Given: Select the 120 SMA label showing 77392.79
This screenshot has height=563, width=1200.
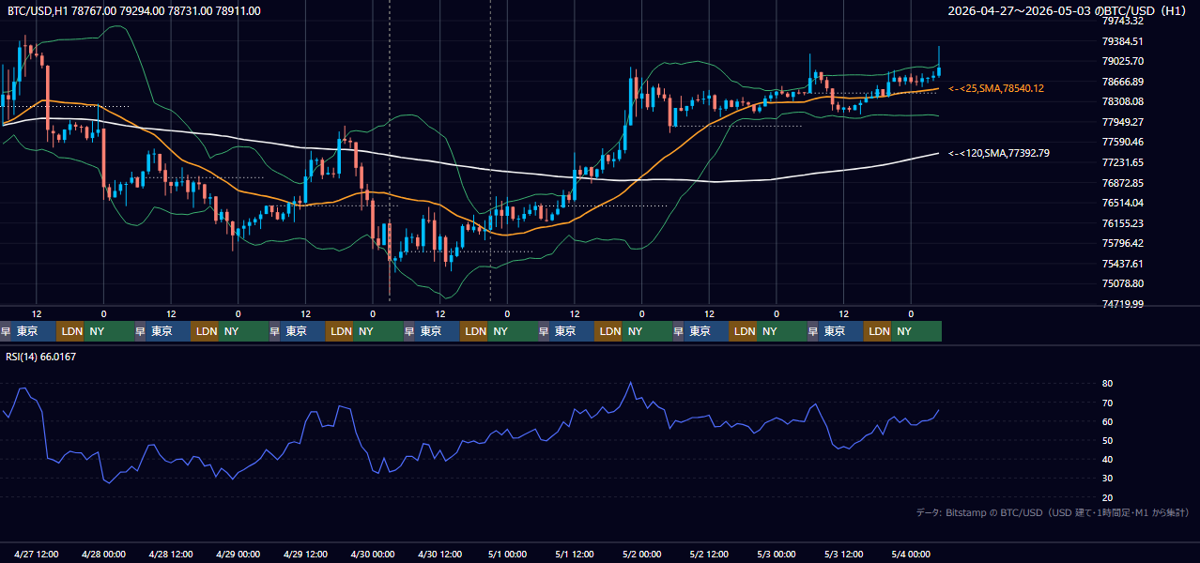Looking at the screenshot, I should click(999, 153).
